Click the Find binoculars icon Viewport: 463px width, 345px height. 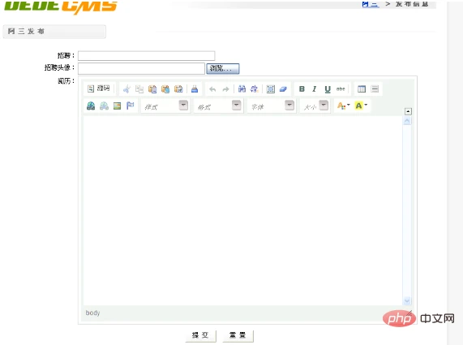(x=242, y=88)
